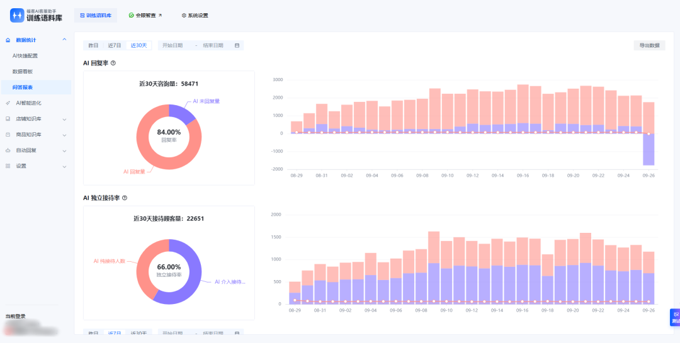Image resolution: width=680 pixels, height=343 pixels.
Task: Click help icon next to AI 回复率
Action: coord(113,63)
